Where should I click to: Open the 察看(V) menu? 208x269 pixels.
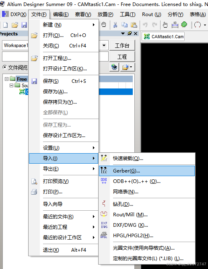[83, 14]
